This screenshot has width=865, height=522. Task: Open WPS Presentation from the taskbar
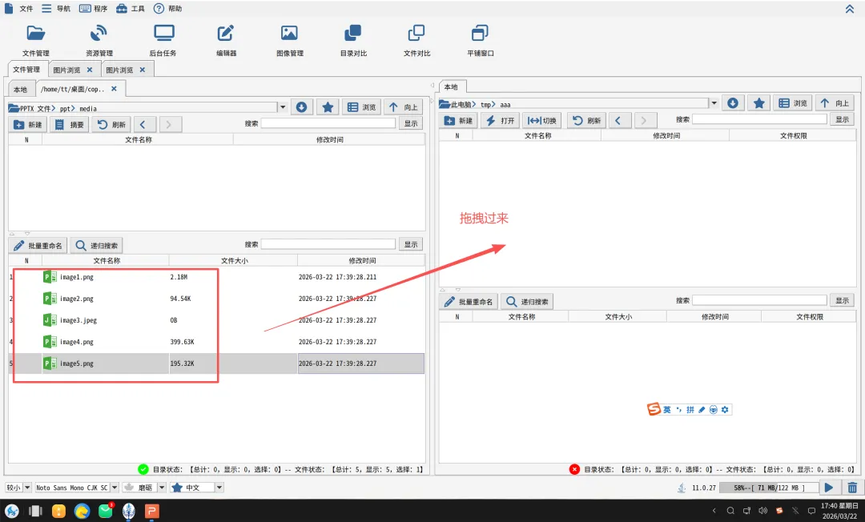[x=151, y=511]
